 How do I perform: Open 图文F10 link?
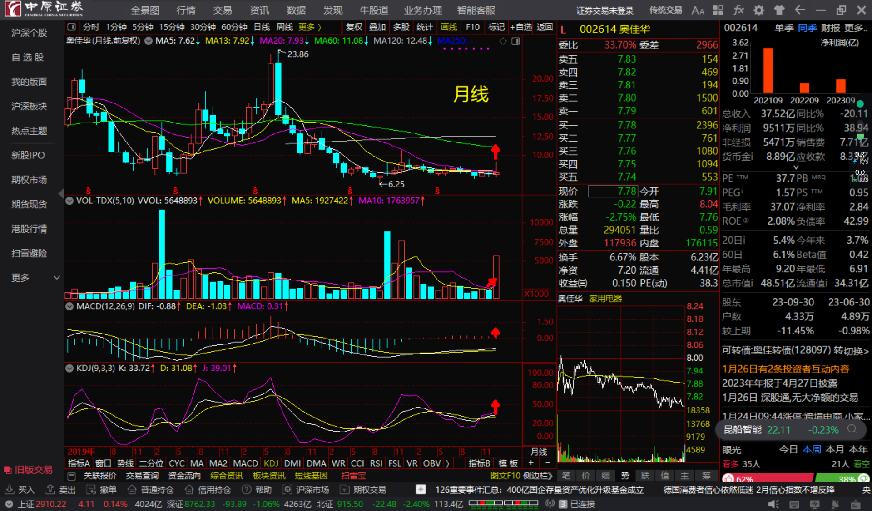[x=505, y=476]
